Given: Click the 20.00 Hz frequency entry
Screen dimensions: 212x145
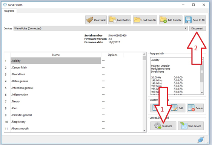Looking at the screenshot, I should click(x=156, y=78).
